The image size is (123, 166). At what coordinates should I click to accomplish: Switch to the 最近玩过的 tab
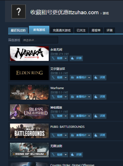(x=18, y=30)
